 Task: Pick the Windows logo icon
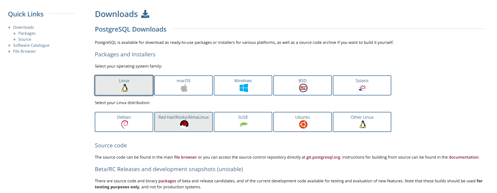point(244,88)
